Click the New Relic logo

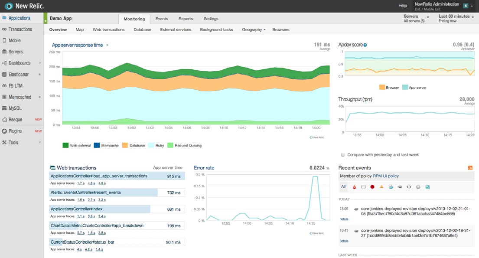(x=24, y=6)
